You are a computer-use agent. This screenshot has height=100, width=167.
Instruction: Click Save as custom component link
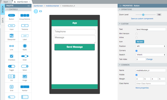click(x=142, y=19)
